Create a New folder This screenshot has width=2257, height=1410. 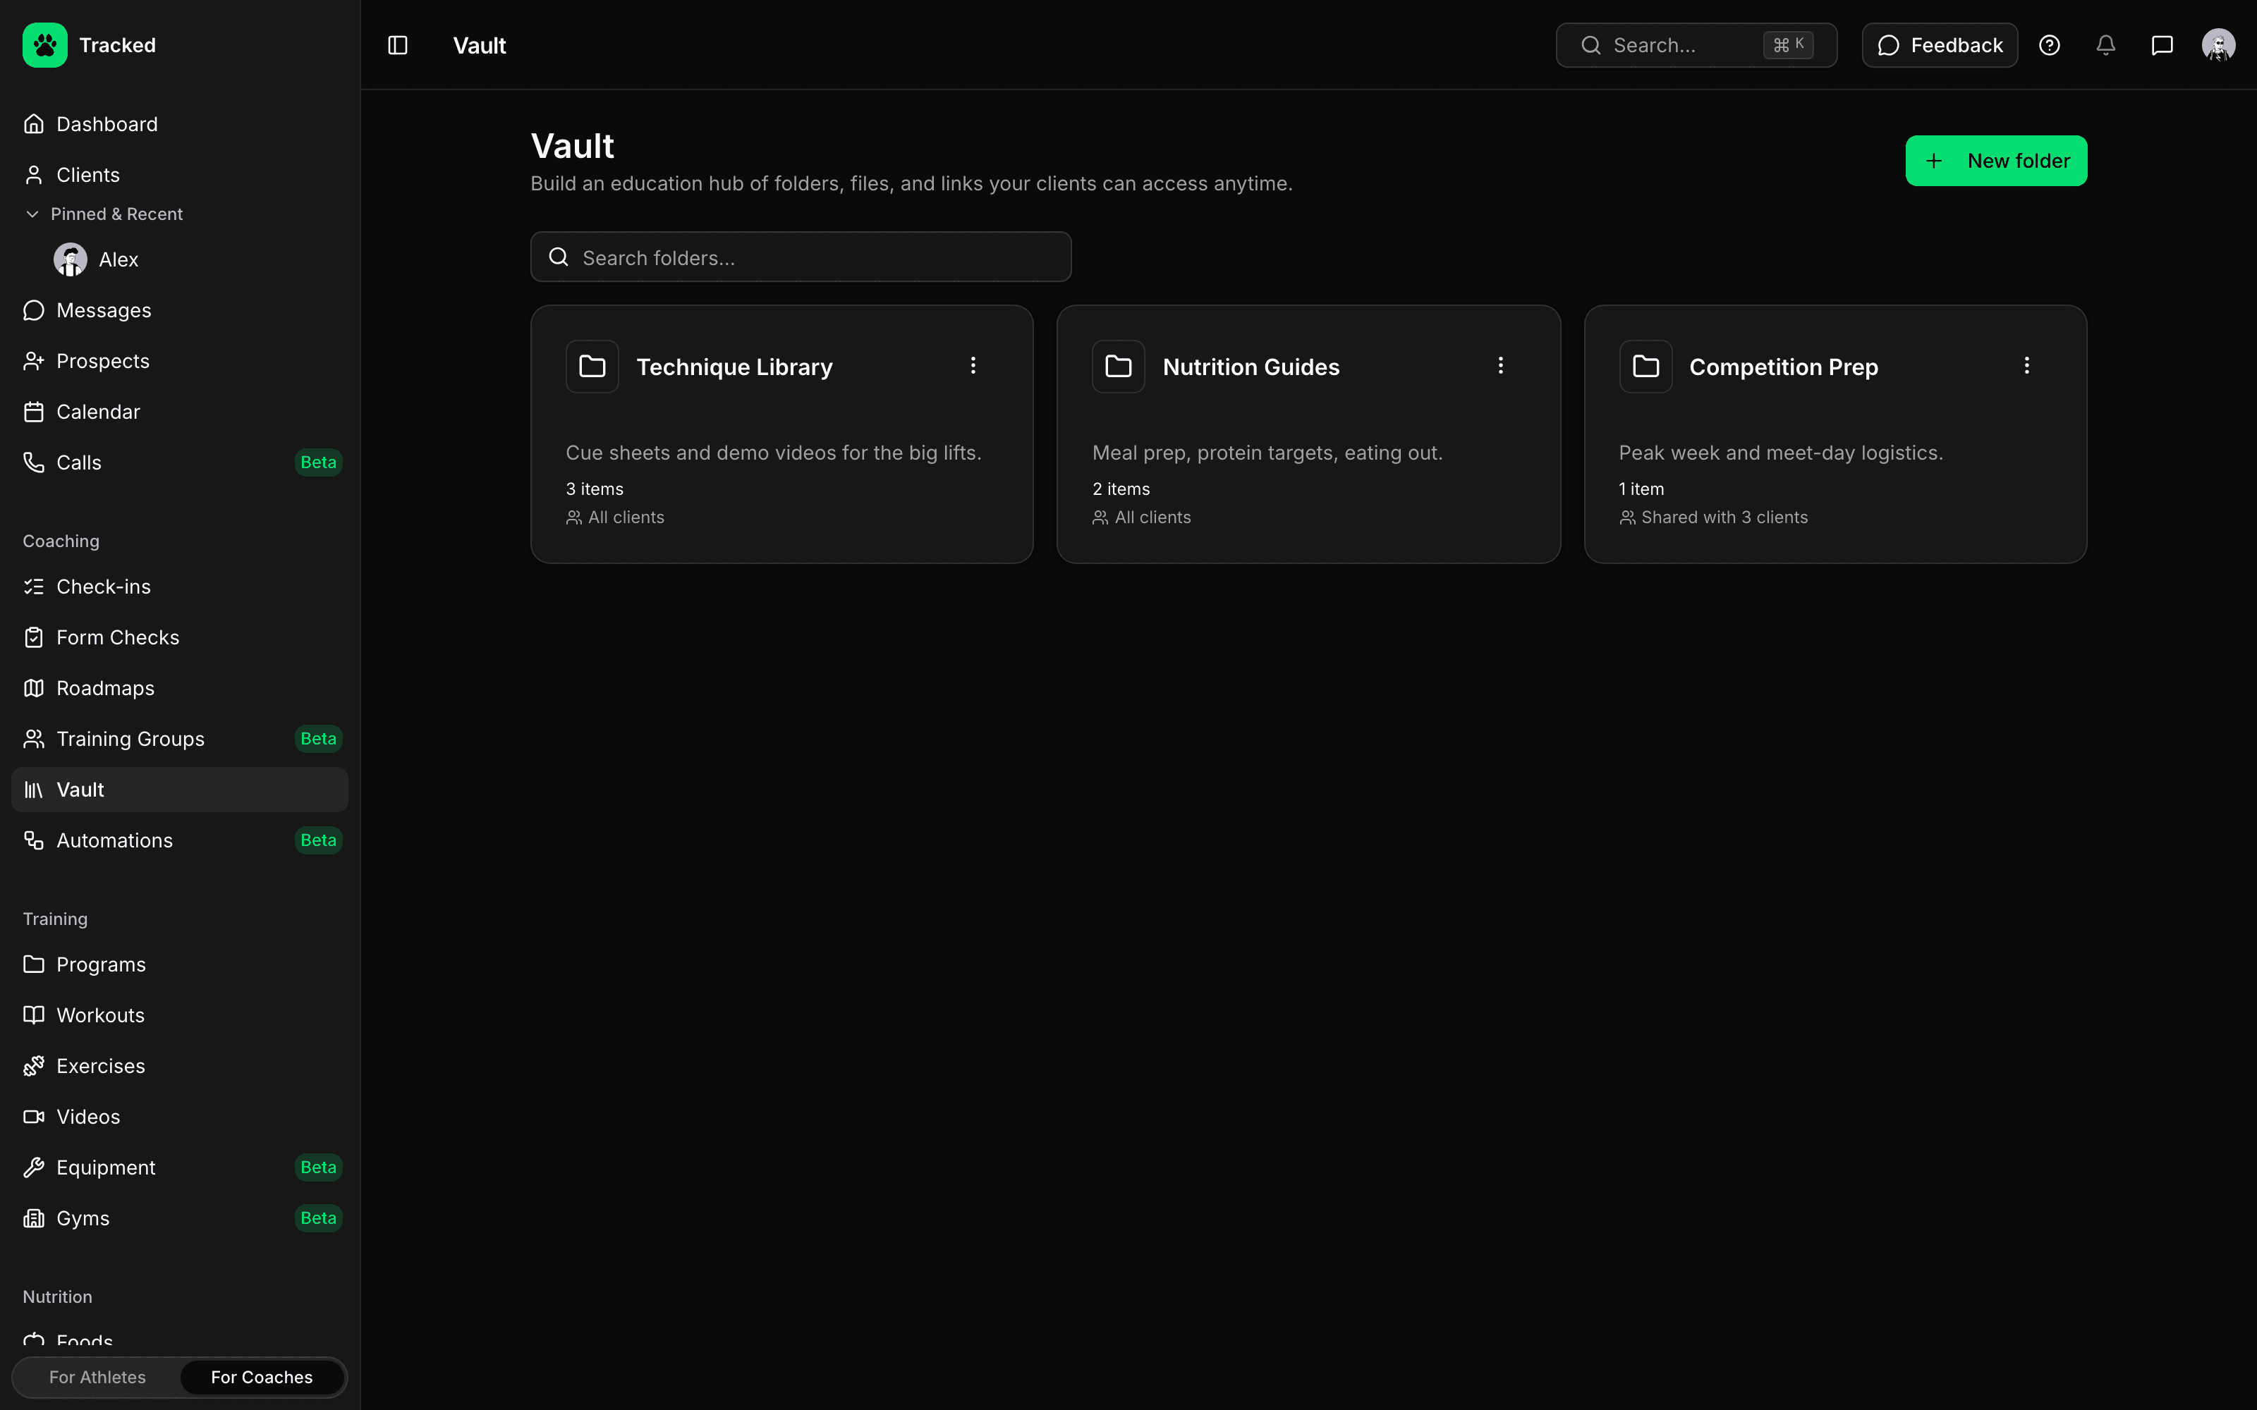1996,161
